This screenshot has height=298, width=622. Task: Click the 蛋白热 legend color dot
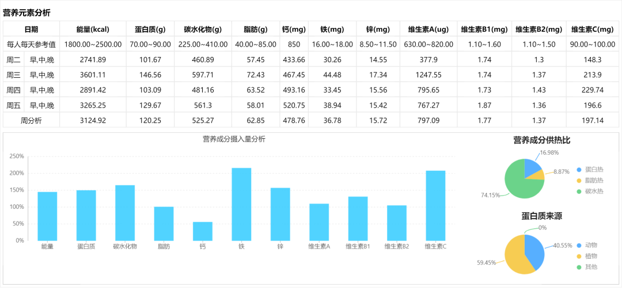pos(579,170)
